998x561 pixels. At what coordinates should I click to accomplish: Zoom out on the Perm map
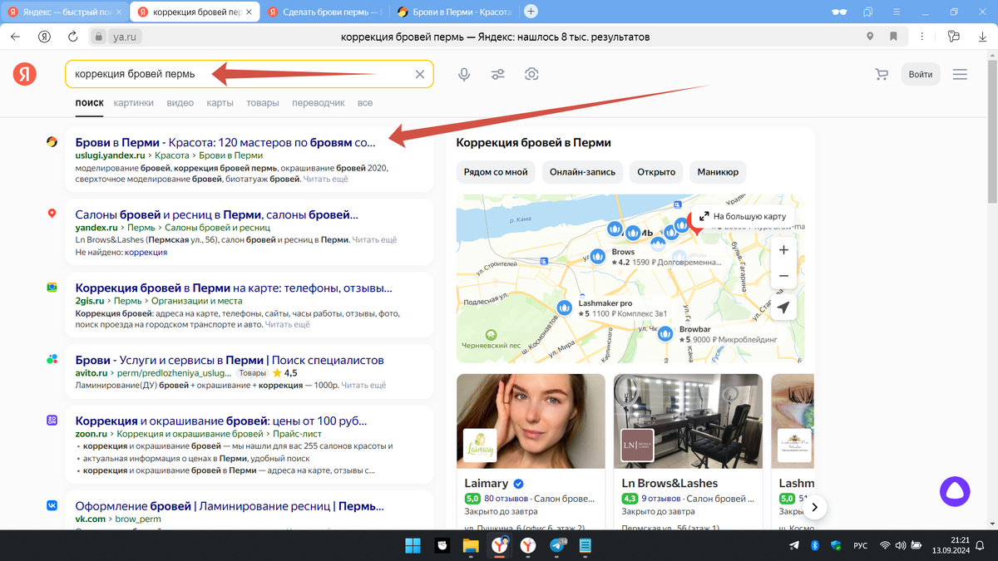[x=783, y=276]
